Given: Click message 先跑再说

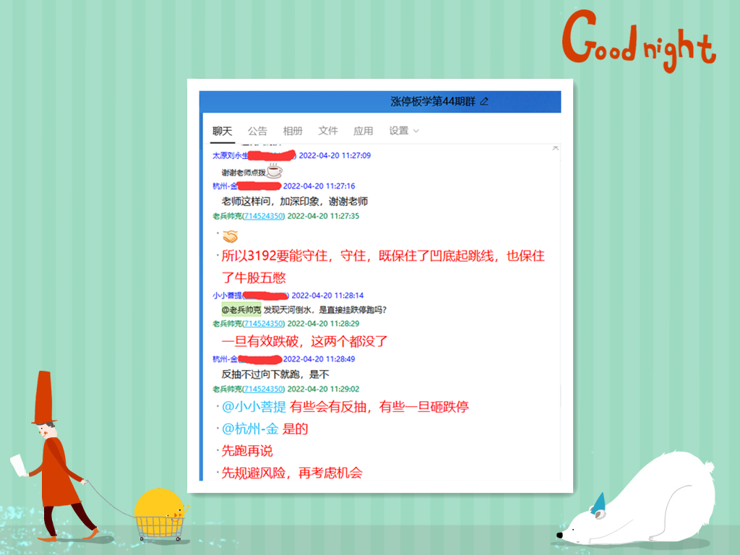Looking at the screenshot, I should click(247, 451).
